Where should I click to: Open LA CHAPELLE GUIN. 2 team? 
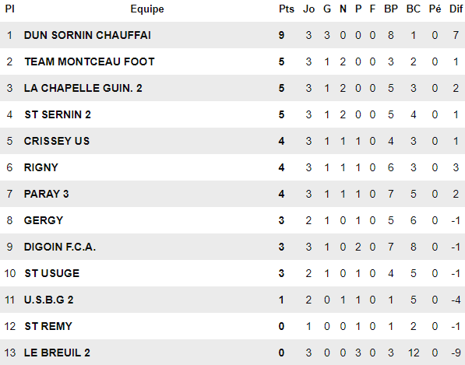click(x=83, y=88)
